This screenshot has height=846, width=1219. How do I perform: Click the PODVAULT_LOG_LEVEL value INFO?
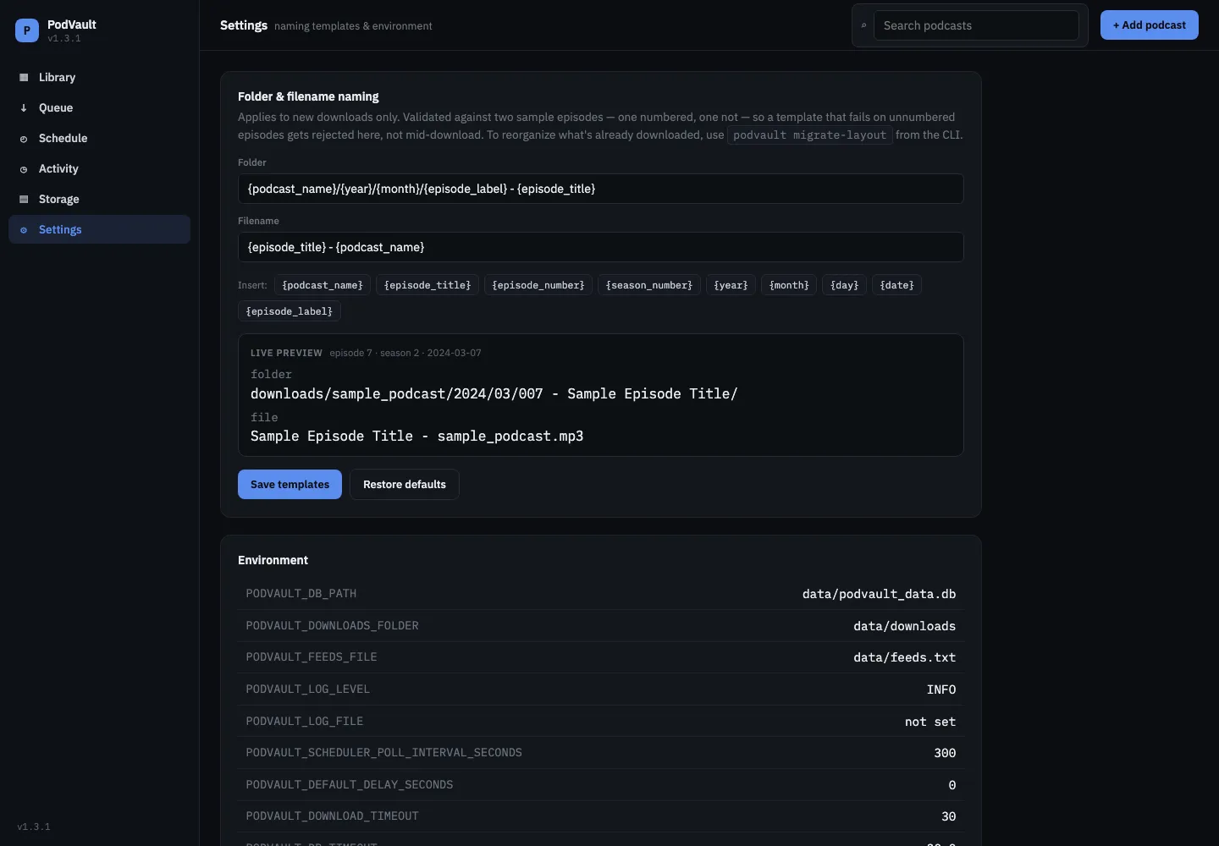[941, 689]
